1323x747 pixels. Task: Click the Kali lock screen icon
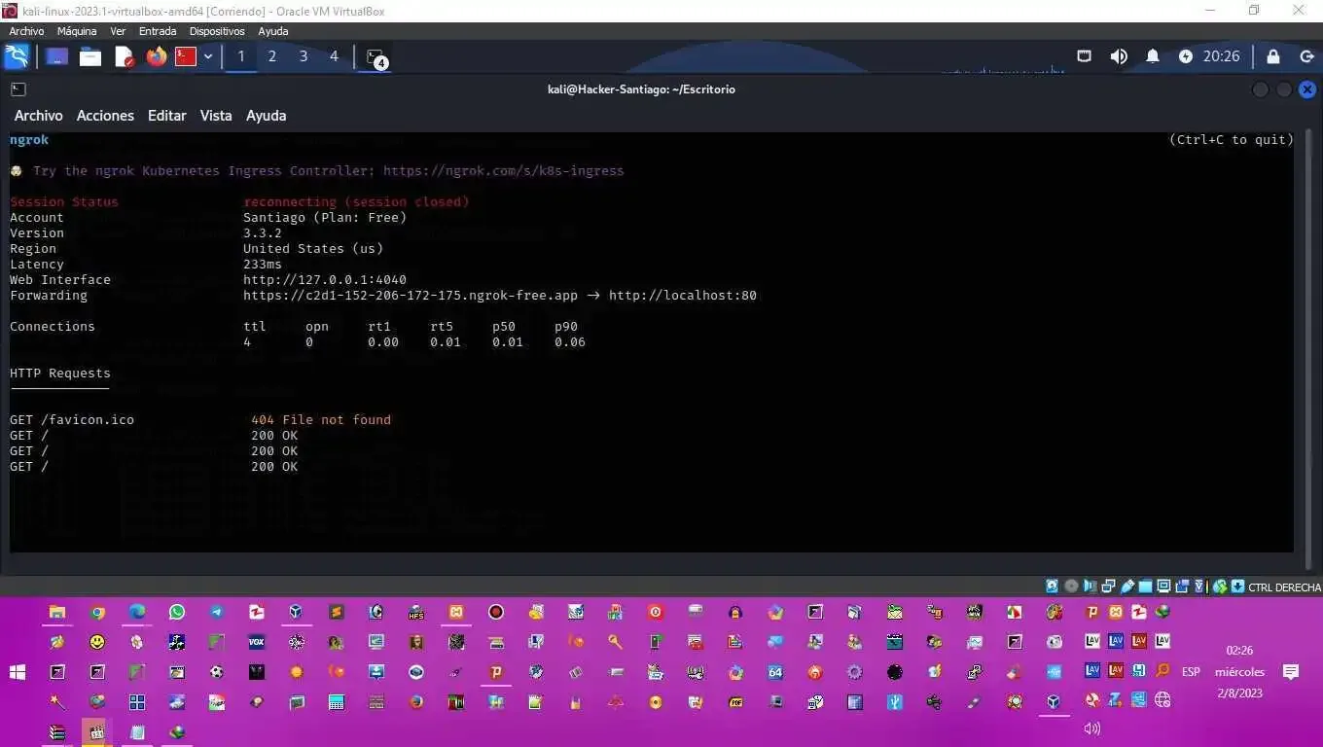(1272, 56)
